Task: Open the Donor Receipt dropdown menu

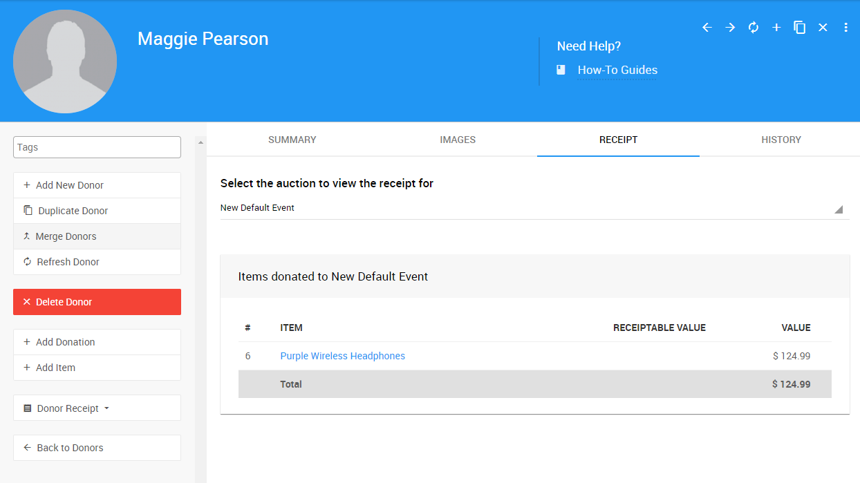Action: pos(97,408)
